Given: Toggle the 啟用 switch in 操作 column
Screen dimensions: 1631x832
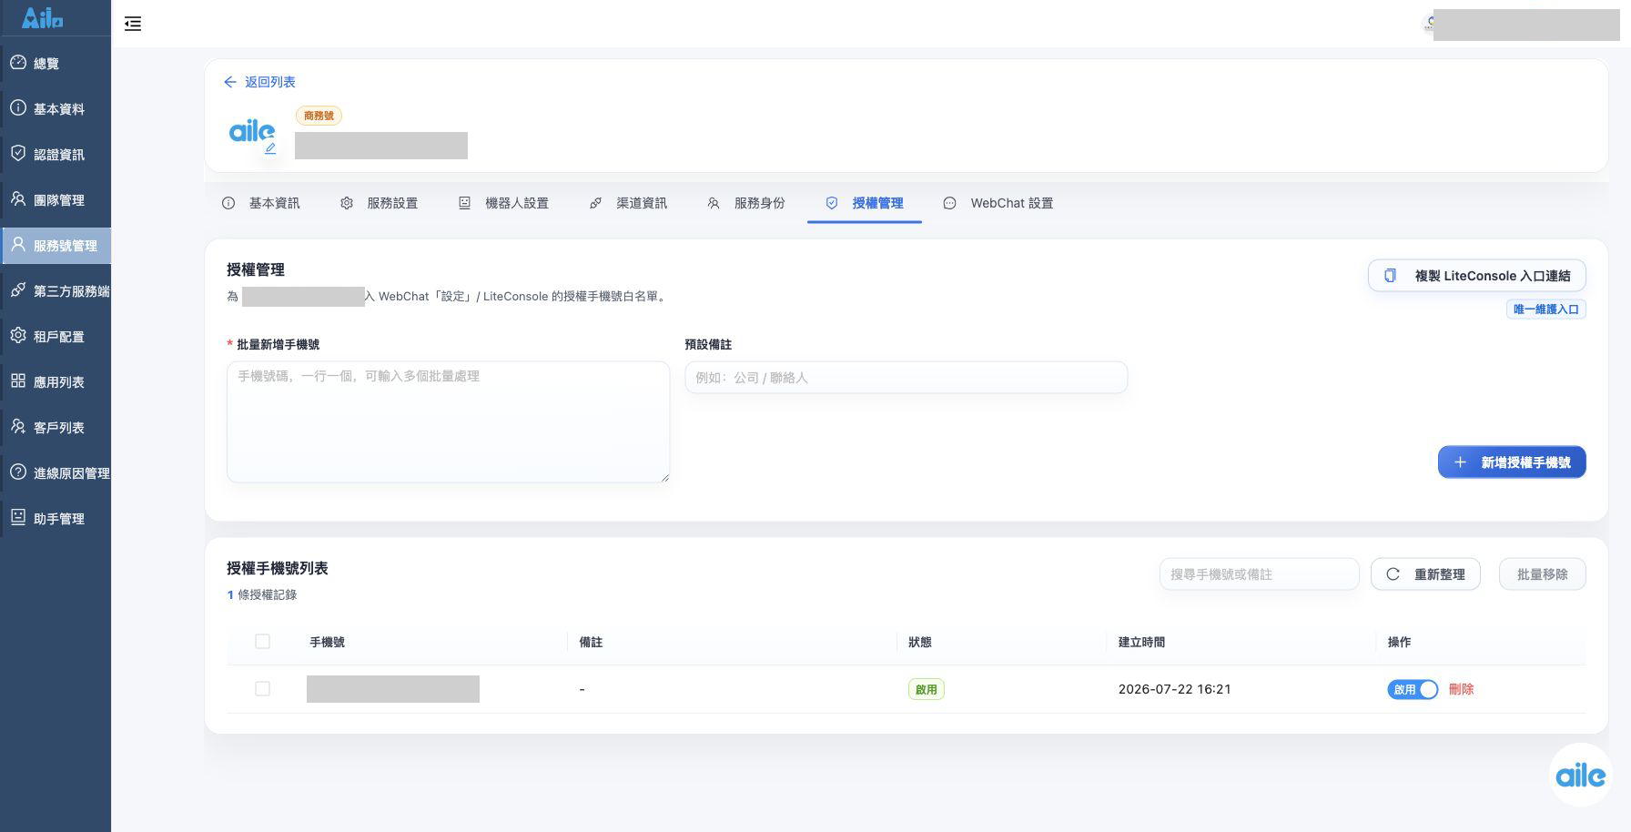Looking at the screenshot, I should (1413, 689).
